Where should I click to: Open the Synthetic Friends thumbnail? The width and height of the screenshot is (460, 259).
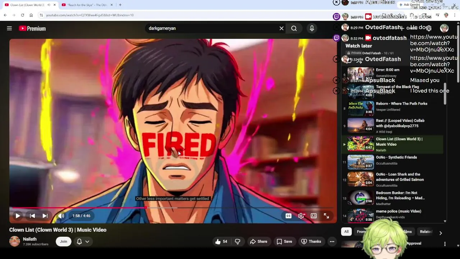pyautogui.click(x=360, y=162)
